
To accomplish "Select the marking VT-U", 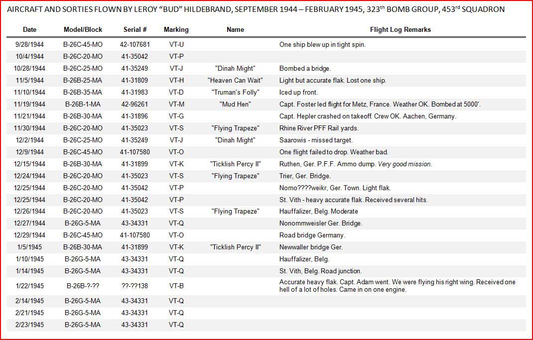I will tap(176, 44).
